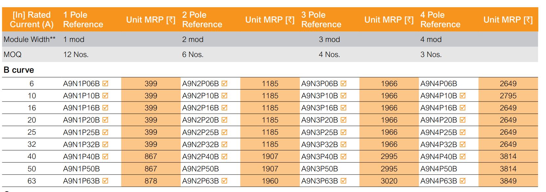Click the 3020 price cell

[x=389, y=181]
